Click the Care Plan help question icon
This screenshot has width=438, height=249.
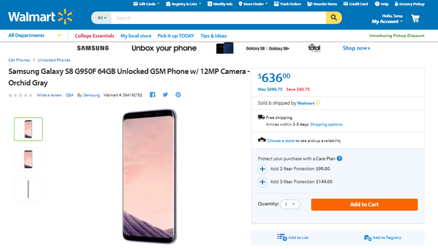click(339, 158)
